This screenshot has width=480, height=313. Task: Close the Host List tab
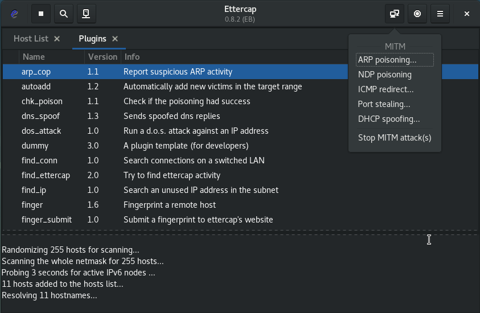(x=57, y=39)
